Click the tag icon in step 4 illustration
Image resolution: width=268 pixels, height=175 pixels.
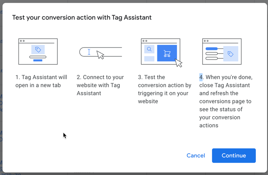coord(230,54)
